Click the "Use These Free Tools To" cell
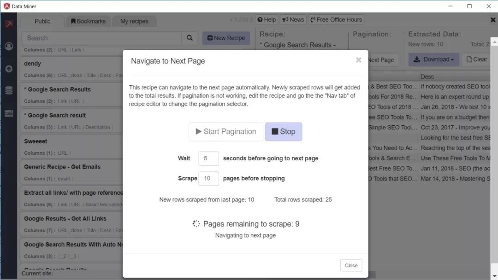Viewport: 498px width, 280px height. pos(455,158)
